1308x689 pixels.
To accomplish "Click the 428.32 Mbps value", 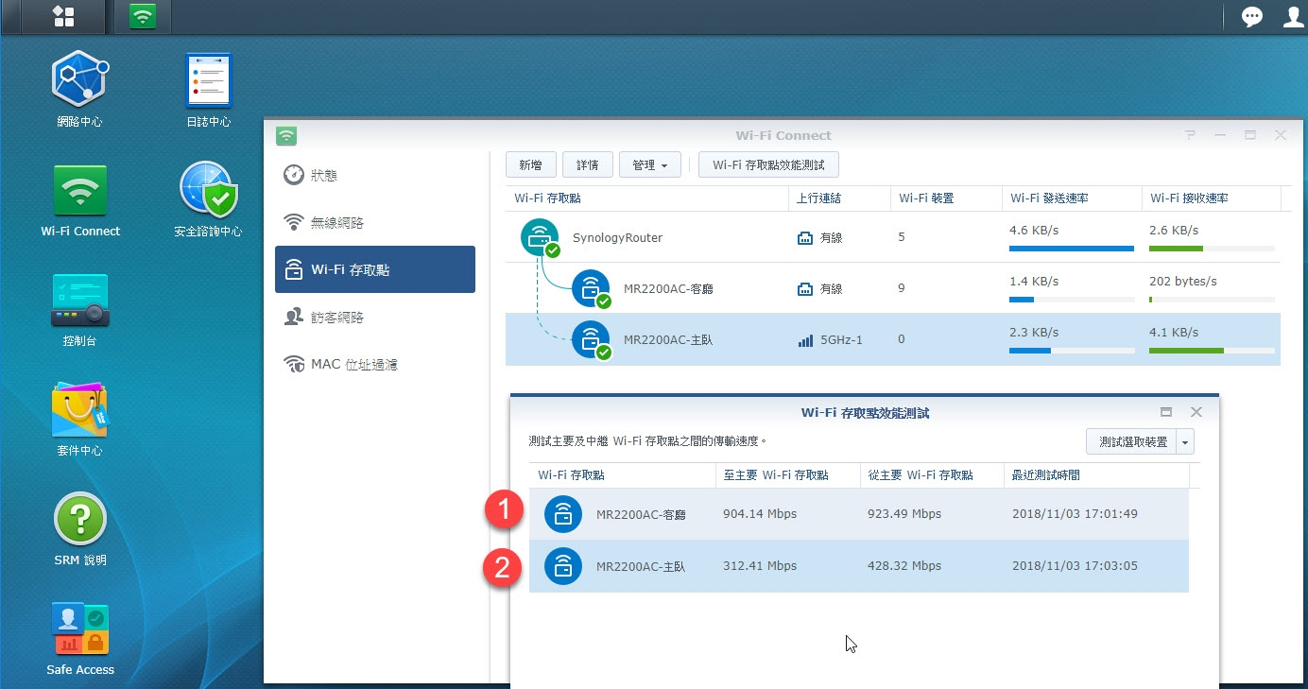I will pyautogui.click(x=904, y=566).
